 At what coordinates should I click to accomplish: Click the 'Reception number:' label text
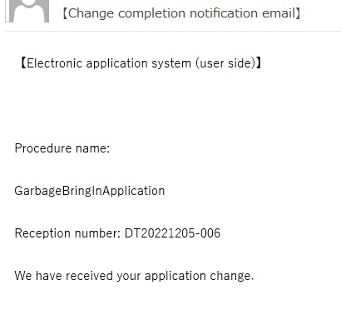(x=67, y=233)
